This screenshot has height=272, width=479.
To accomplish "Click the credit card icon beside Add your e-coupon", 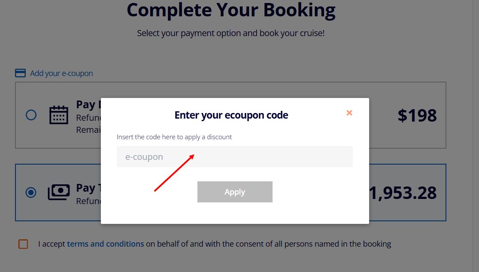I will pyautogui.click(x=20, y=73).
